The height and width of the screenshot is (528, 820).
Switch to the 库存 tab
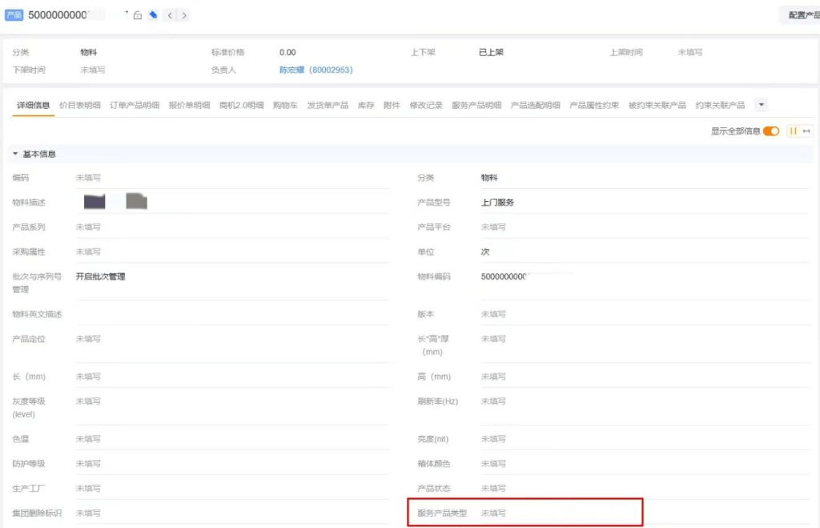click(x=366, y=106)
